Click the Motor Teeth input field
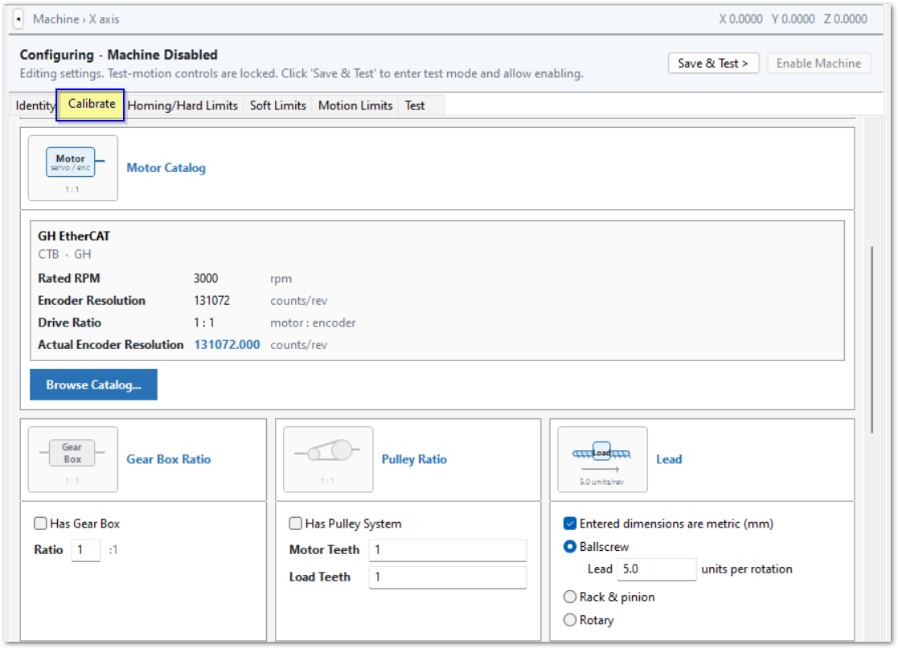 [x=447, y=550]
